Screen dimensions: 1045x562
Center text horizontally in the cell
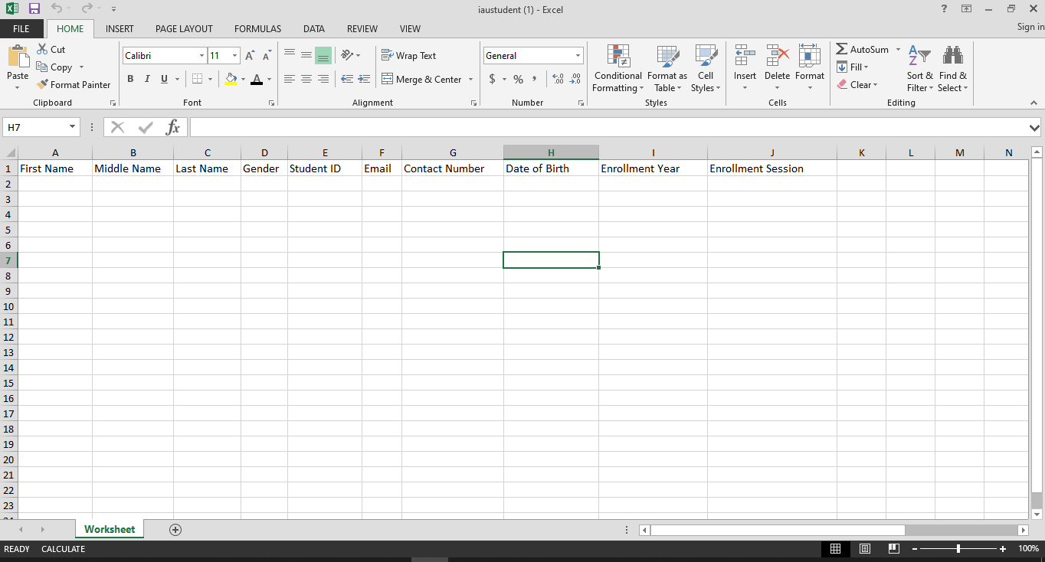coord(306,79)
